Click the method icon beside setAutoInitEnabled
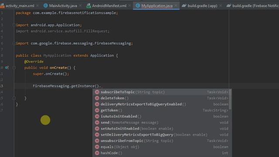Viewport: 279px width, 157px height. (97, 129)
